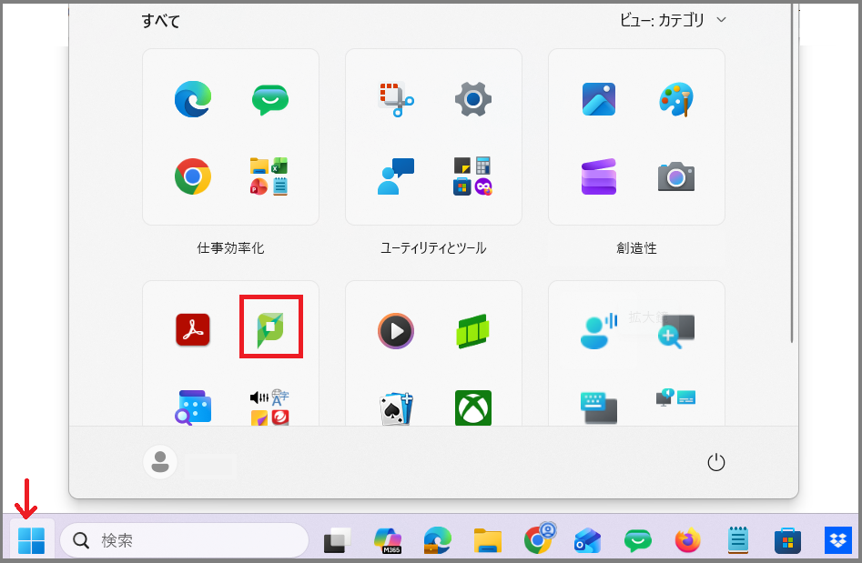Open the green Game Bar icon
This screenshot has width=862, height=563.
(x=472, y=331)
